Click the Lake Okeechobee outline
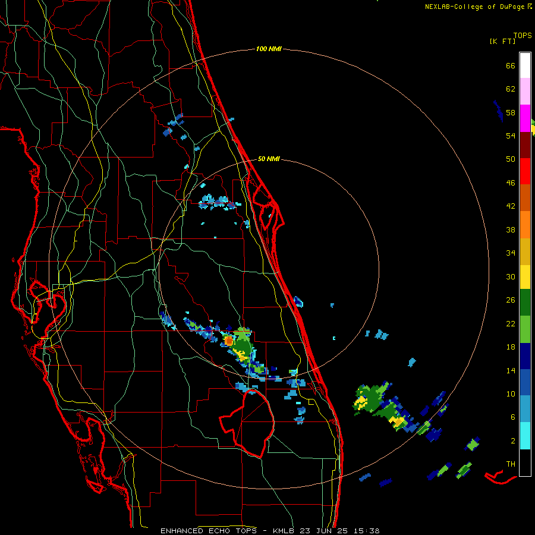535x535 pixels. coord(247,423)
